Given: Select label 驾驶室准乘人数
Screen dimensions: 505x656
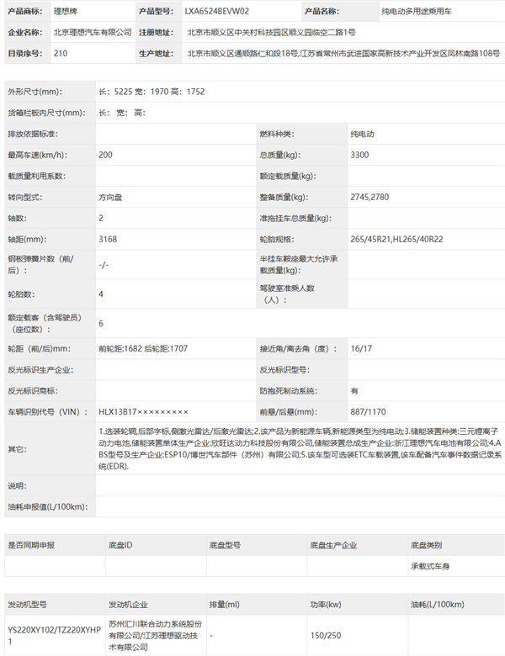Looking at the screenshot, I should click(x=287, y=294).
